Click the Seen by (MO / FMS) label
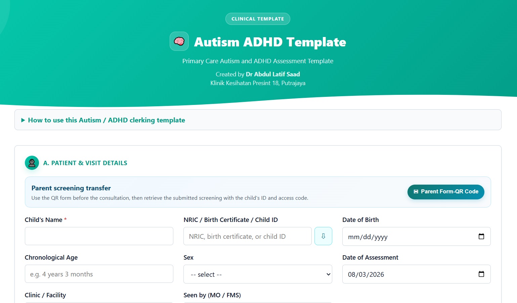This screenshot has width=517, height=303. pyautogui.click(x=212, y=295)
